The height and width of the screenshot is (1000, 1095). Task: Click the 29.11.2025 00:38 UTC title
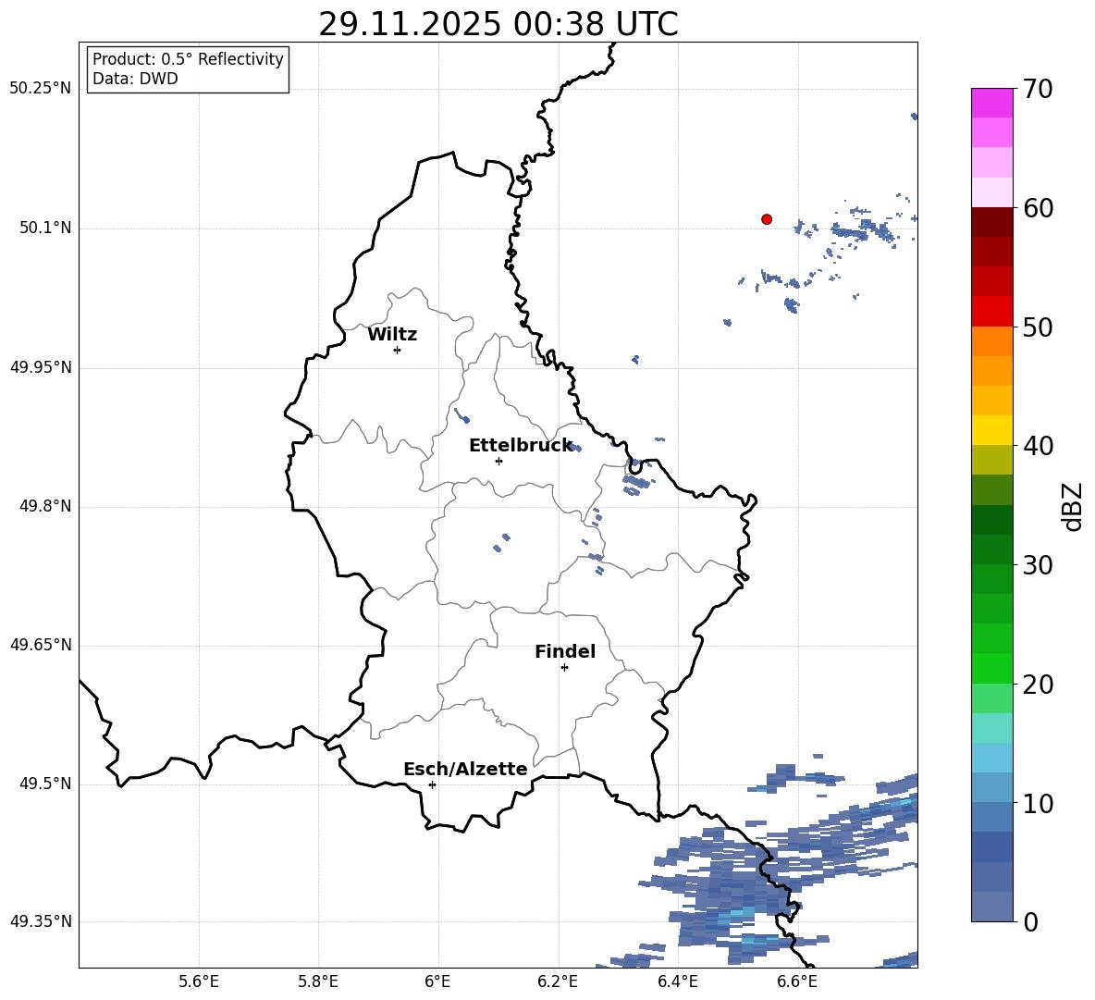click(x=498, y=24)
